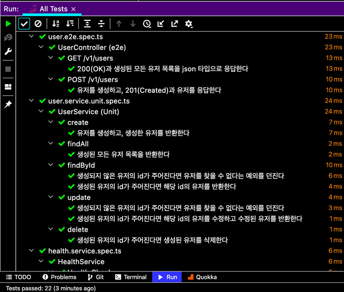Collapse all test nodes
344x292 pixels.
(101, 23)
